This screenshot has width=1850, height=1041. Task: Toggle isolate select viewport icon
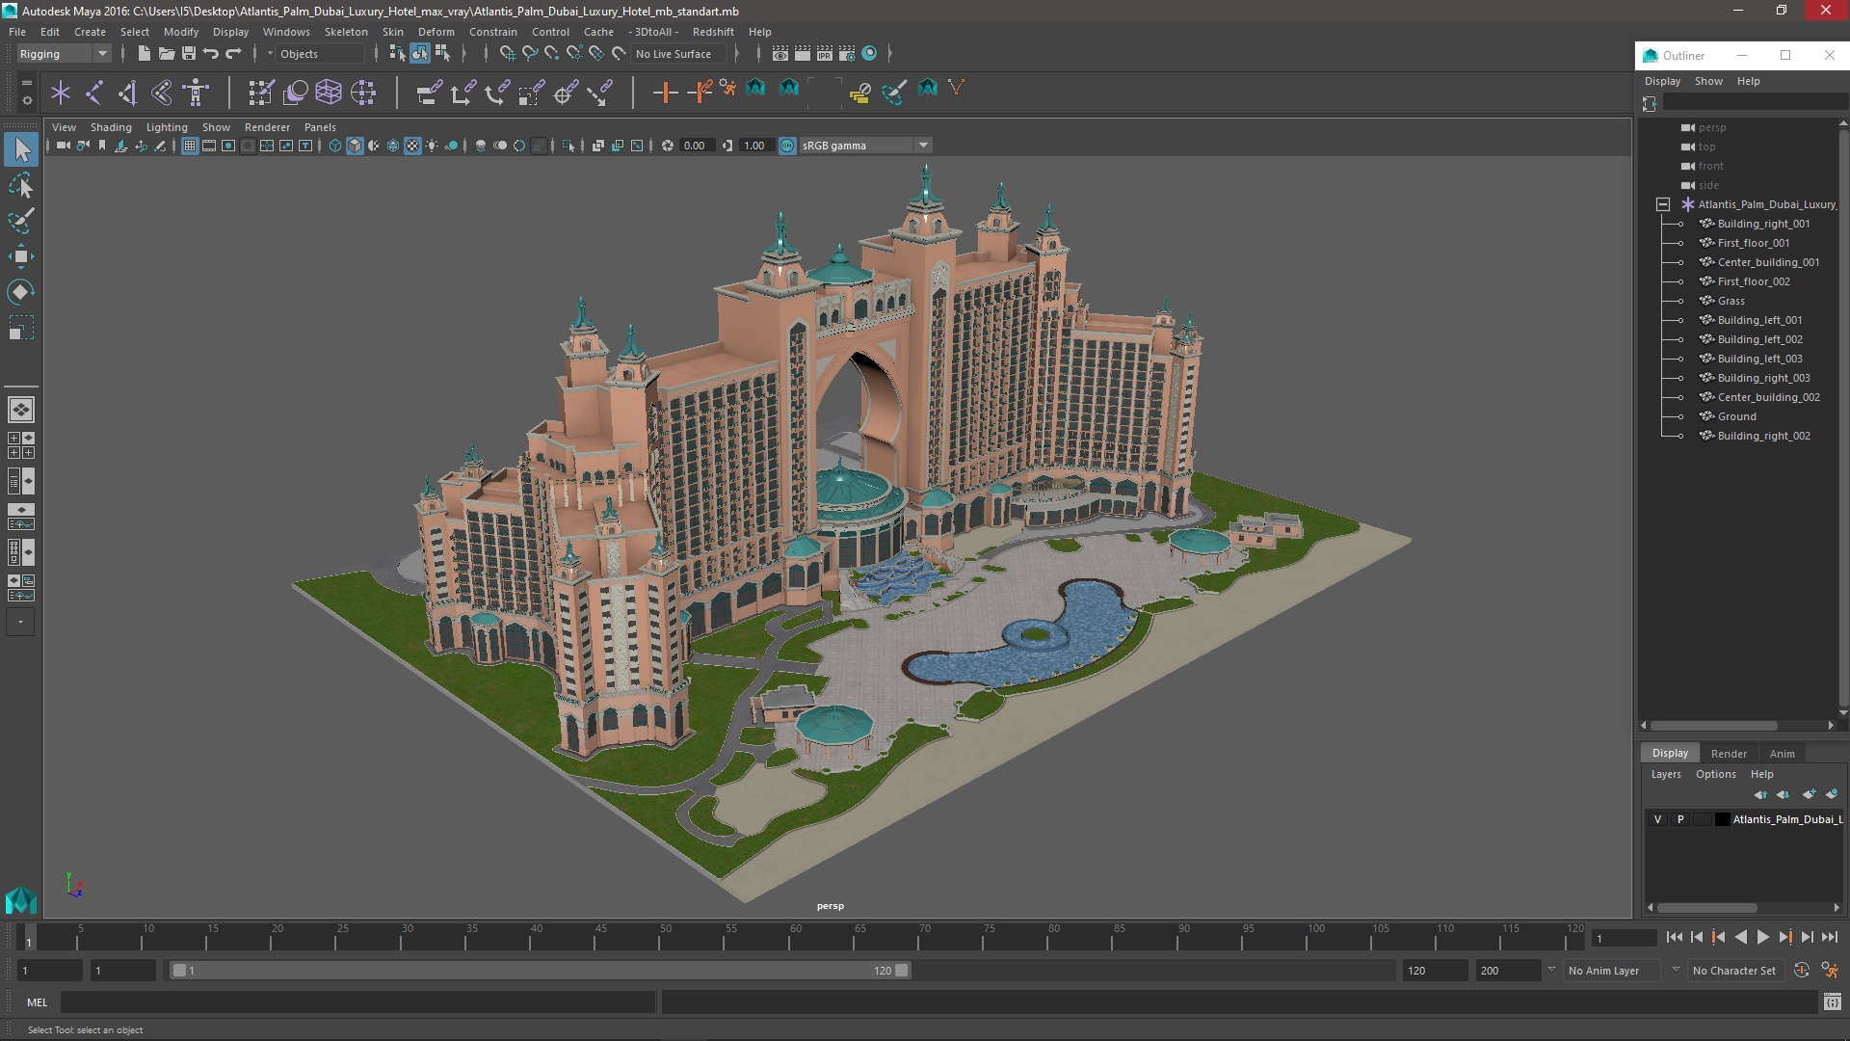click(568, 146)
